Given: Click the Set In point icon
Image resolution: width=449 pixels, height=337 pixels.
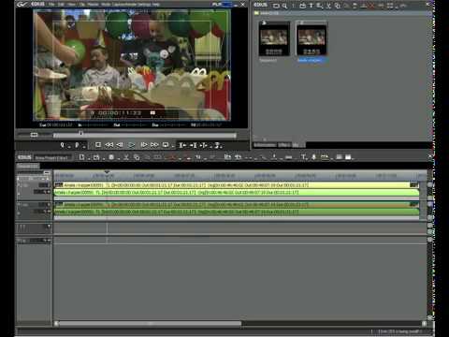Looking at the screenshot, I should 62,145.
